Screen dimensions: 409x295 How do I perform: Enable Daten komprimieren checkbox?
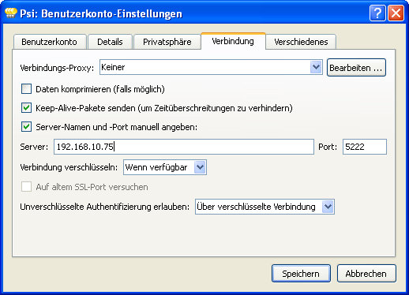click(26, 89)
